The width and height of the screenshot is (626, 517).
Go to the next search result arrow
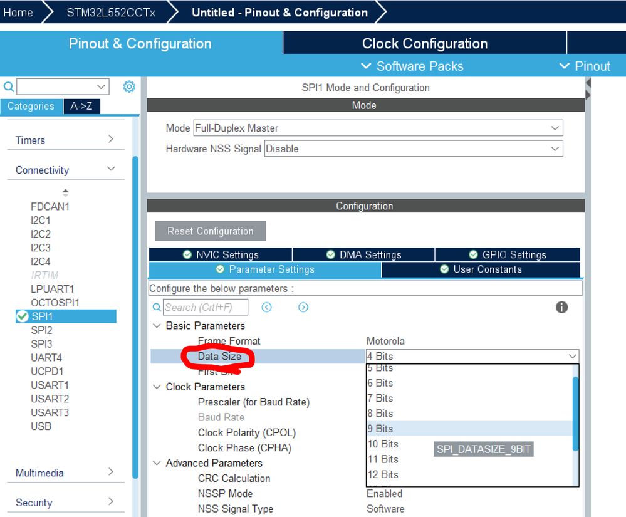point(303,307)
